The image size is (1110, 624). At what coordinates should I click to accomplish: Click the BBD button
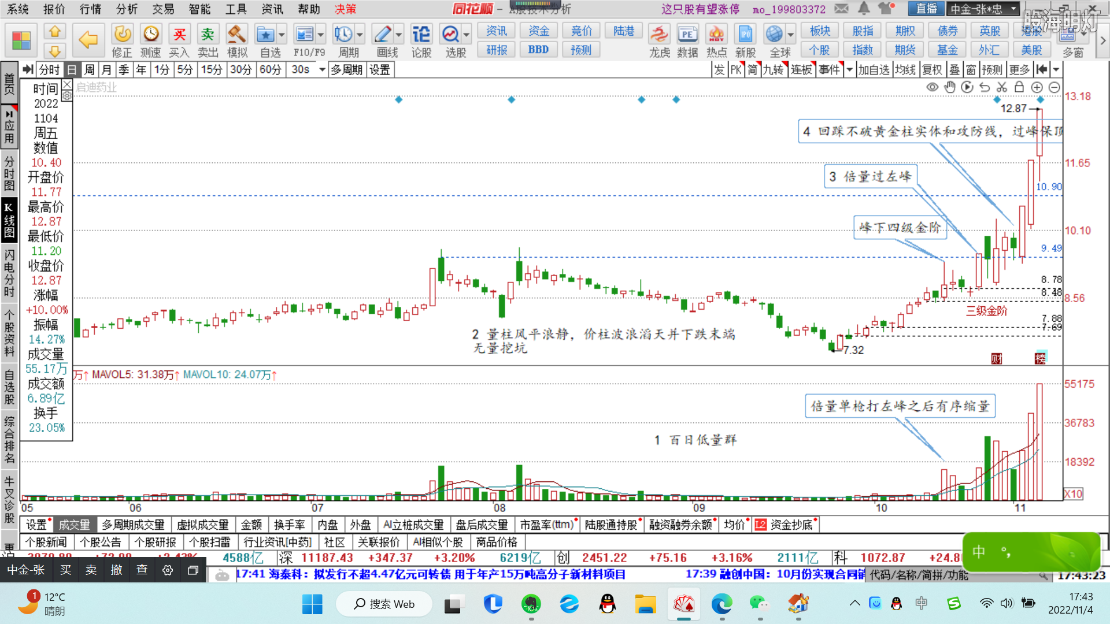pyautogui.click(x=538, y=50)
